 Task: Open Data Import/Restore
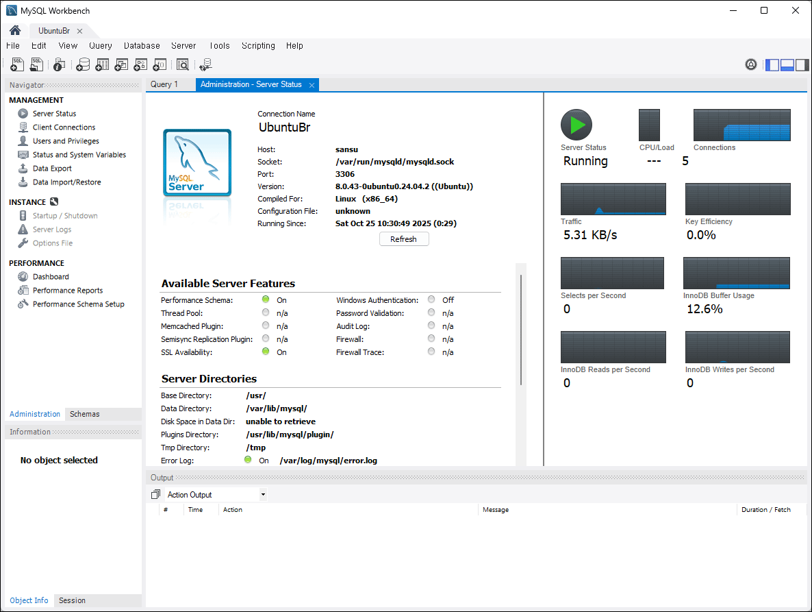click(67, 182)
